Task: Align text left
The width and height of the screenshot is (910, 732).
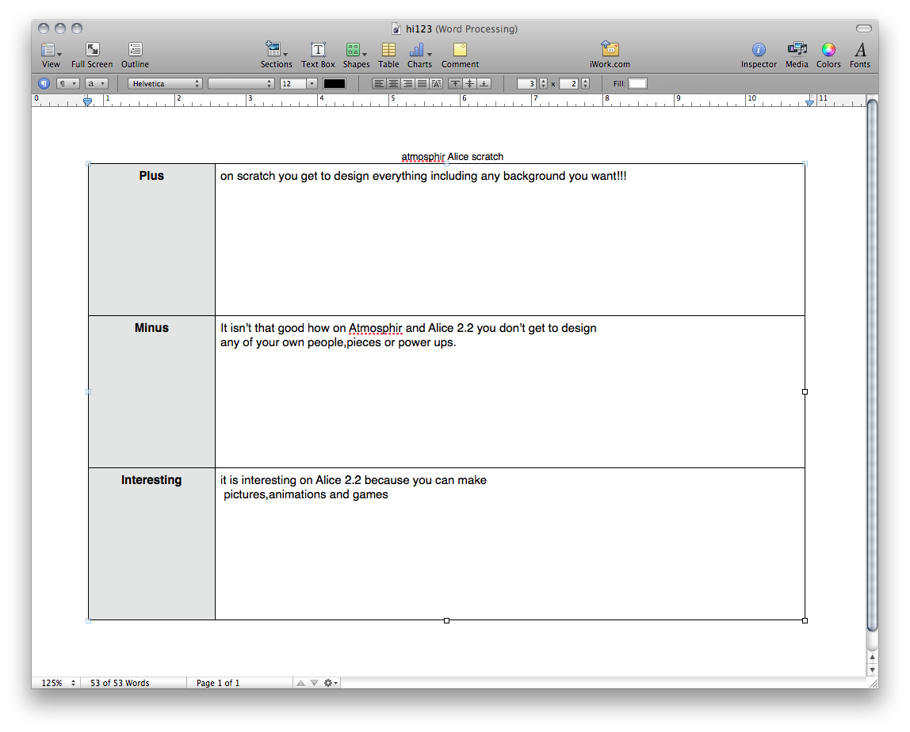Action: pyautogui.click(x=378, y=83)
